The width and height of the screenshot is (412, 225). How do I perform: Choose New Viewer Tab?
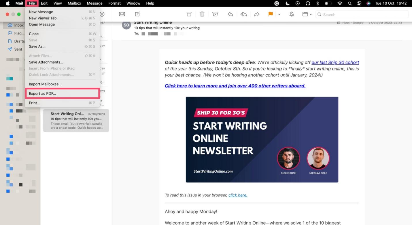coord(62,18)
